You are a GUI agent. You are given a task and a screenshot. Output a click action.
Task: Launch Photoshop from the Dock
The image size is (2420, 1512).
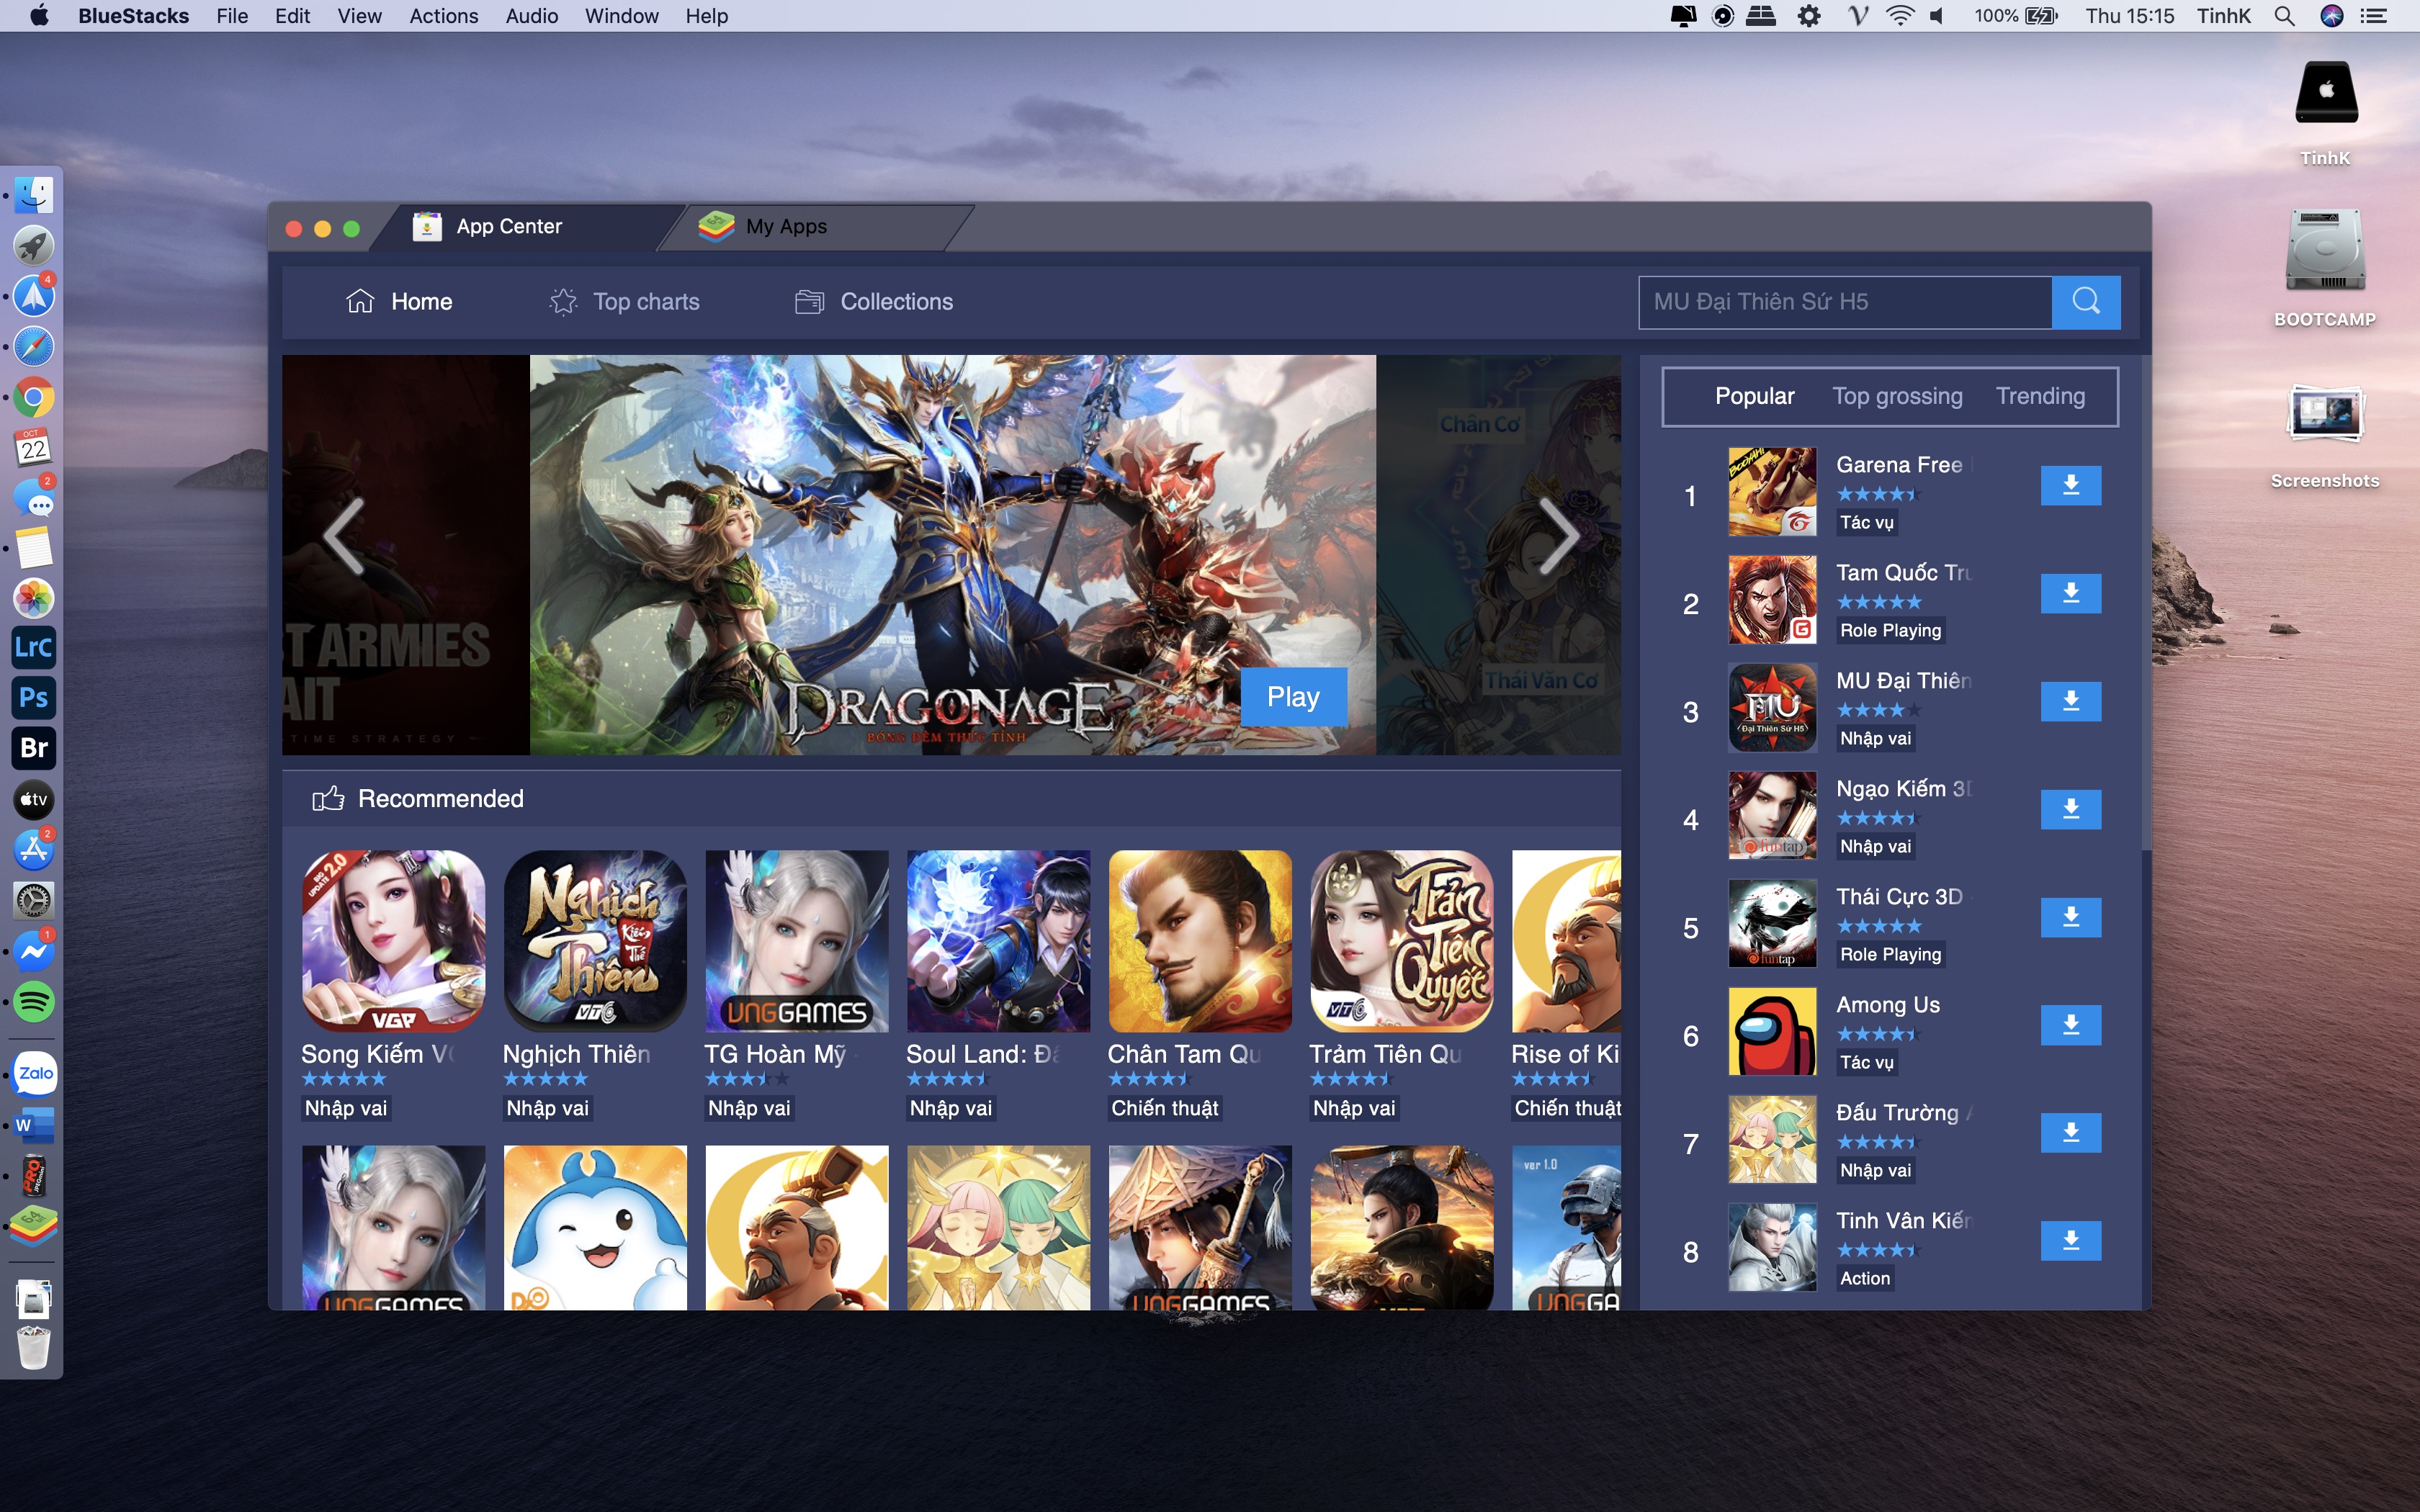click(x=33, y=698)
